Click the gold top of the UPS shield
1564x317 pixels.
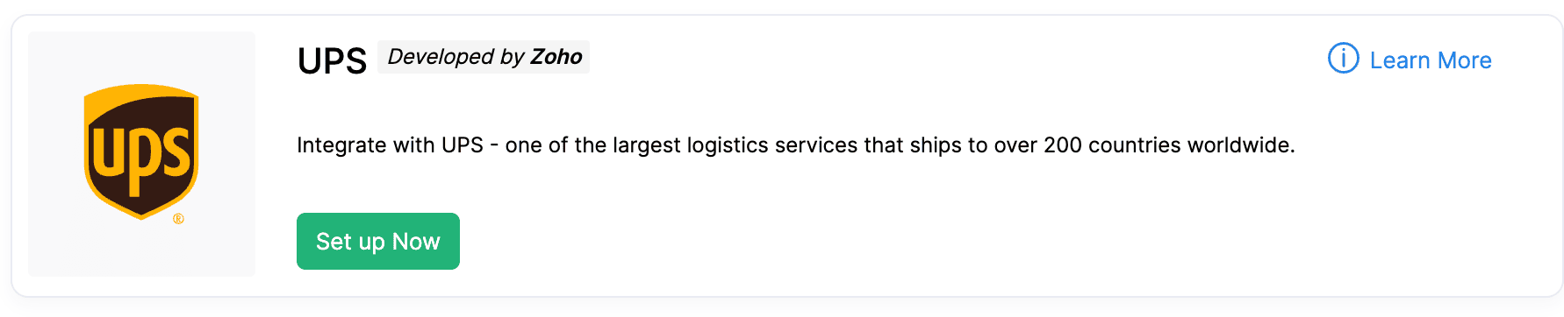click(141, 90)
